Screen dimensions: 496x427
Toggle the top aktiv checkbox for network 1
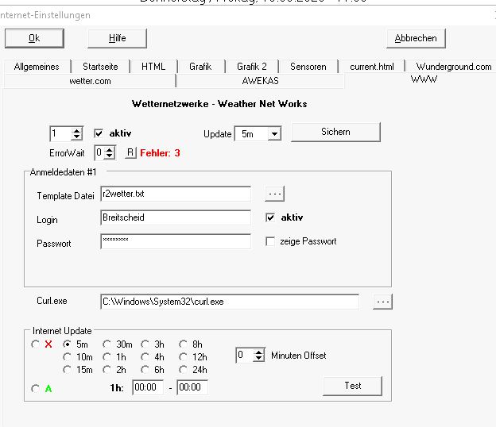point(99,133)
